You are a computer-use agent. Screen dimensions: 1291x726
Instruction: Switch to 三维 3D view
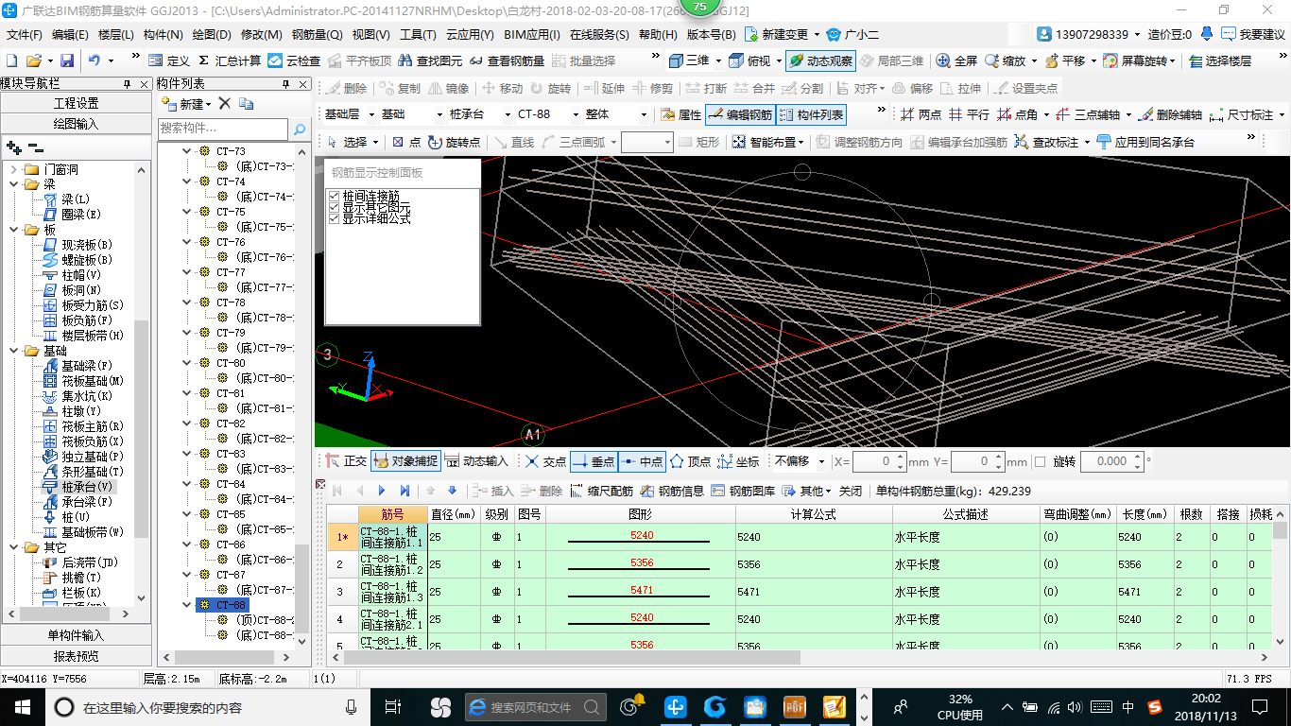689,60
